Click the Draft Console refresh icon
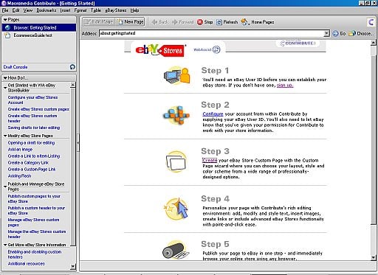The height and width of the screenshot is (275, 378). tap(72, 67)
